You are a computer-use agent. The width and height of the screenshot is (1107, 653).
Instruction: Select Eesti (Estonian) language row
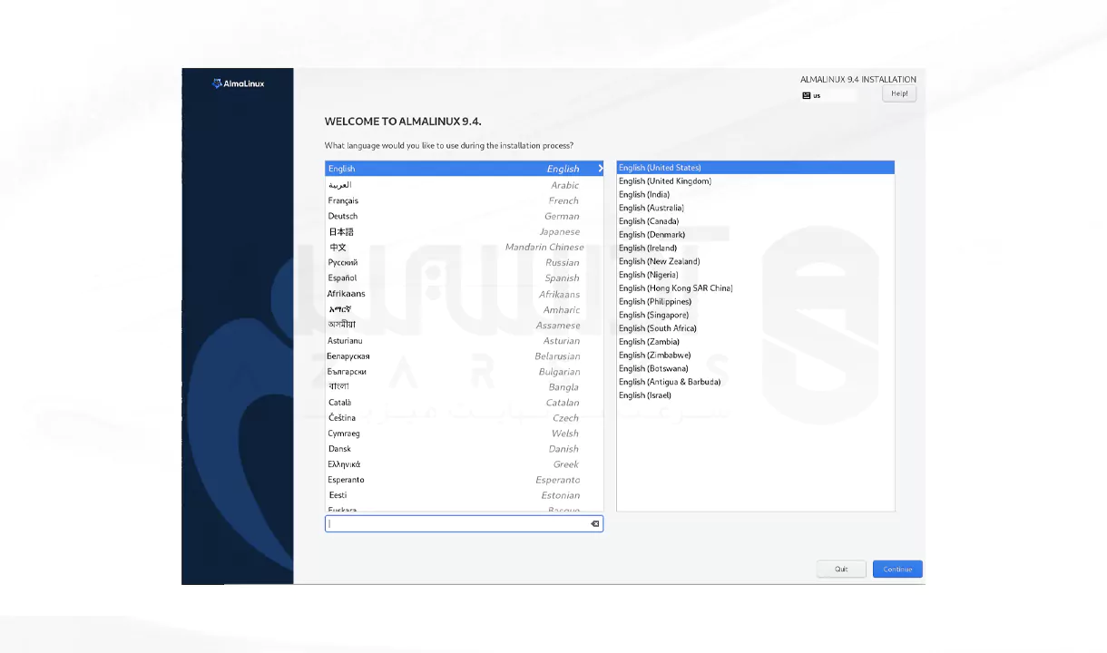click(x=464, y=495)
